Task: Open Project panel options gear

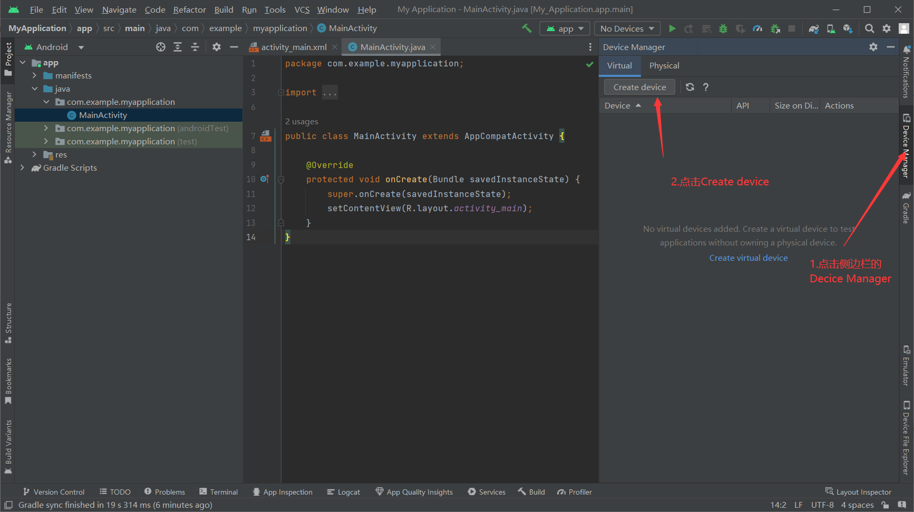Action: click(x=217, y=47)
